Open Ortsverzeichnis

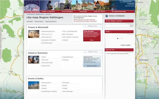pos(47,37)
